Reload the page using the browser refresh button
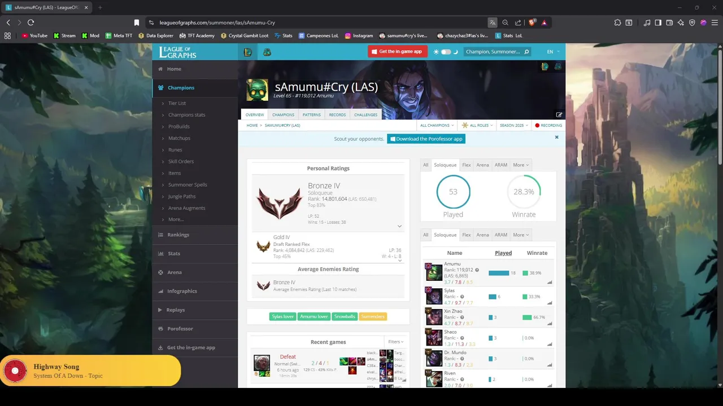 (x=31, y=23)
